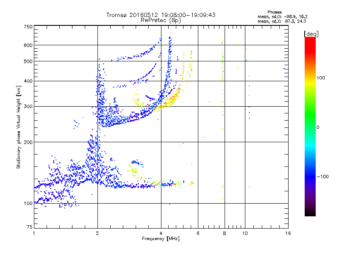Click the y-axis label '100'

point(28,204)
